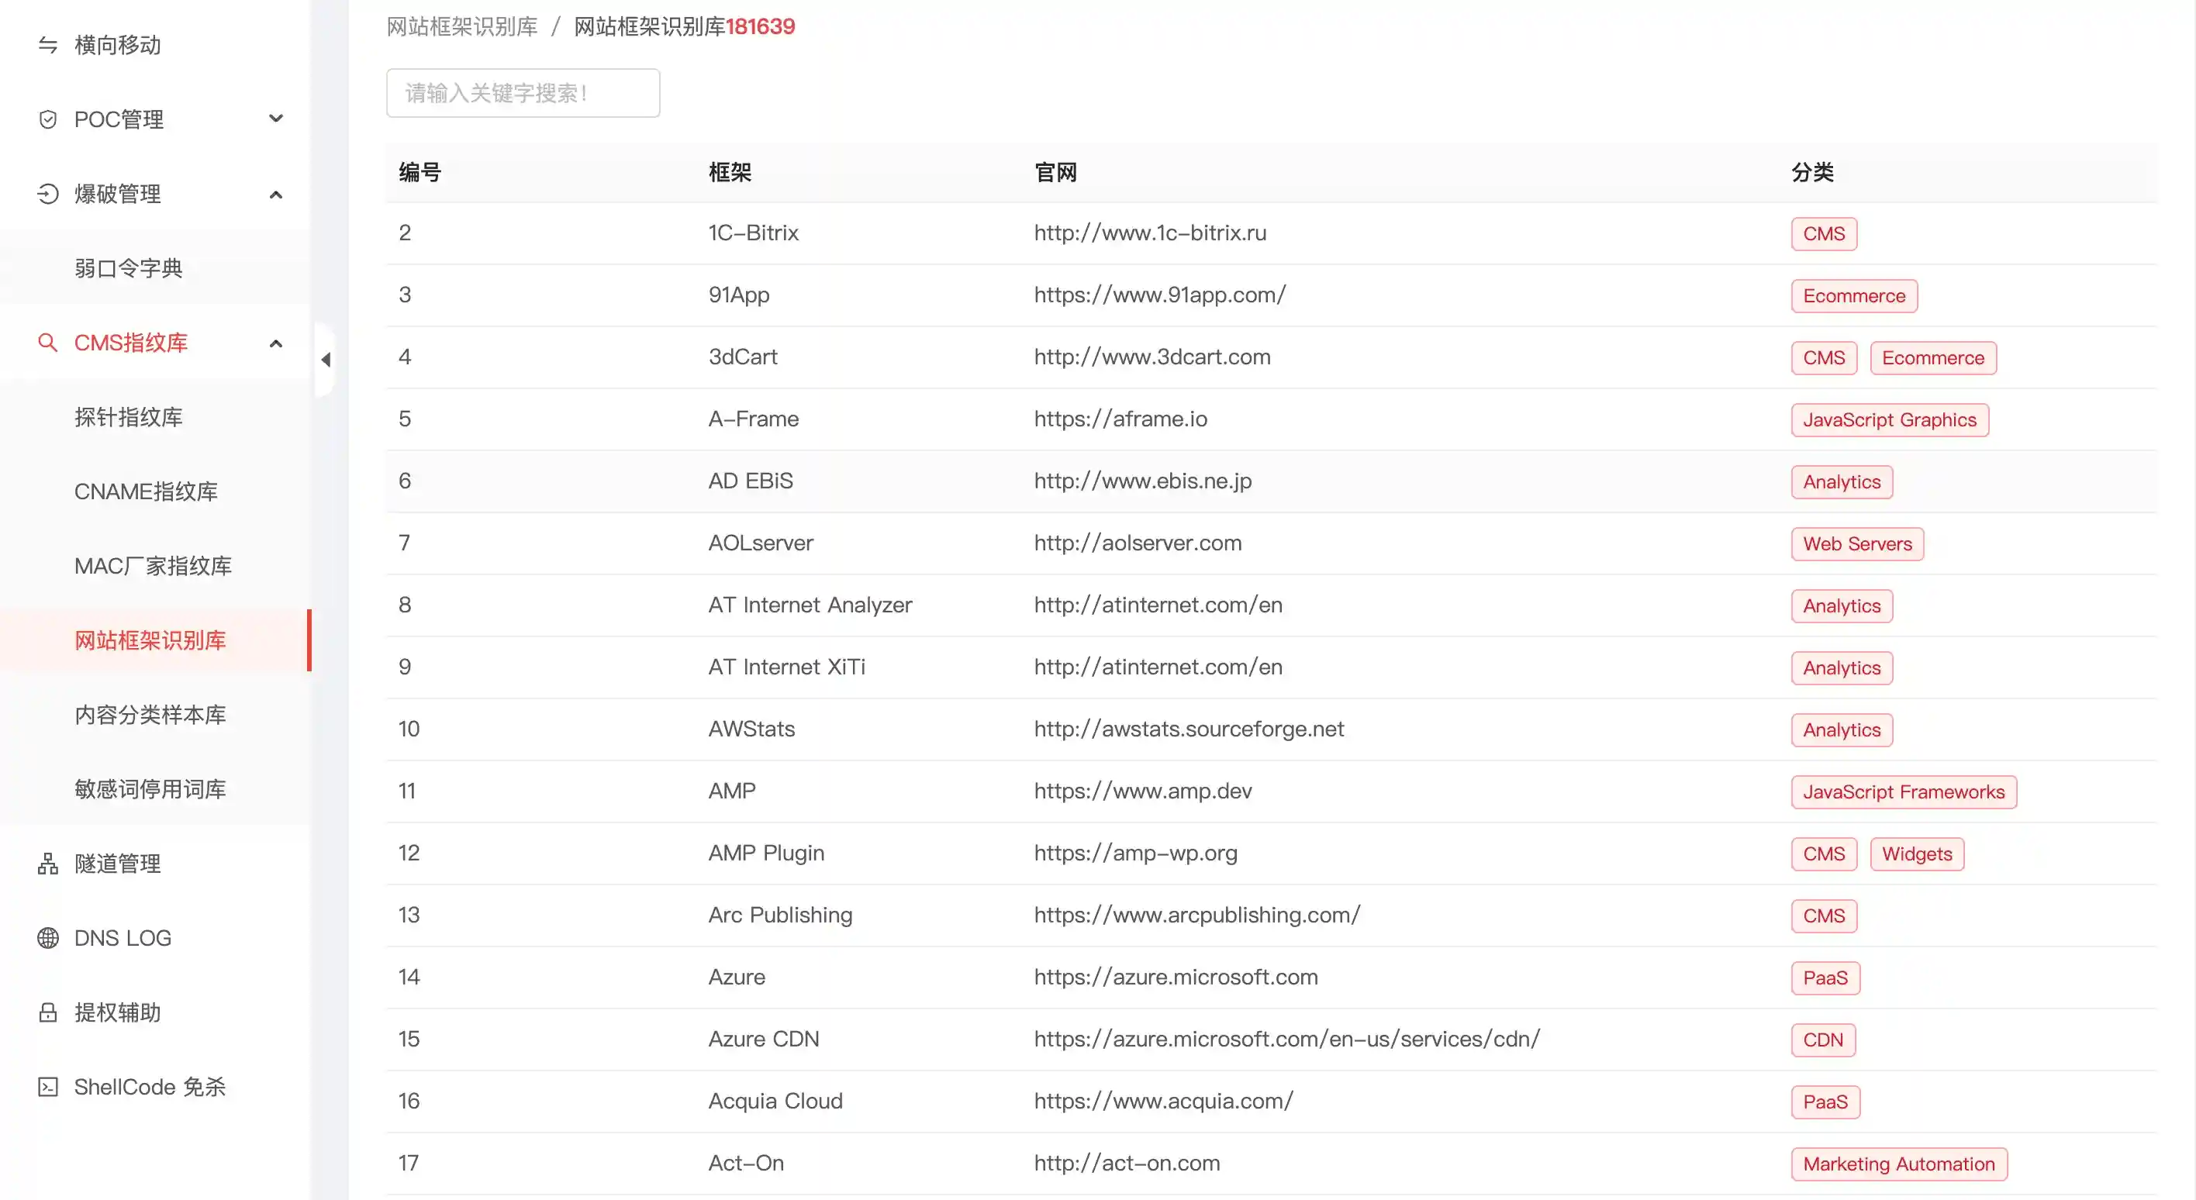
Task: Click the POC管理 shield icon
Action: [48, 119]
